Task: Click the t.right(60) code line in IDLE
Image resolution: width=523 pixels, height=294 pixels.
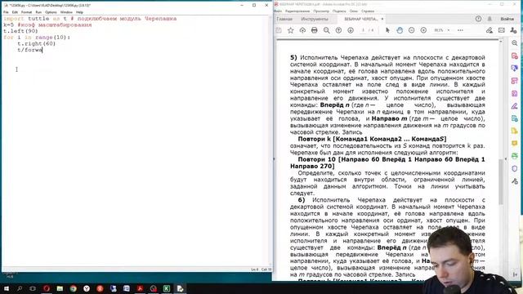Action: coord(36,43)
